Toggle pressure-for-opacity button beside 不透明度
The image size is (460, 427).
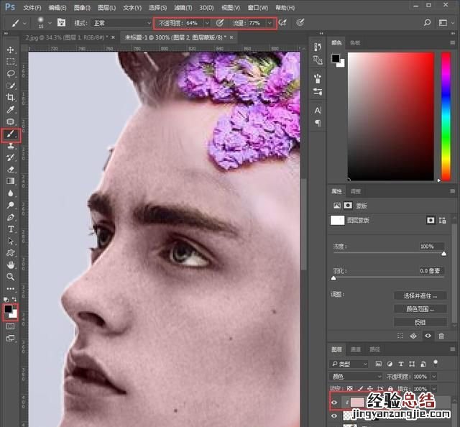coord(220,23)
